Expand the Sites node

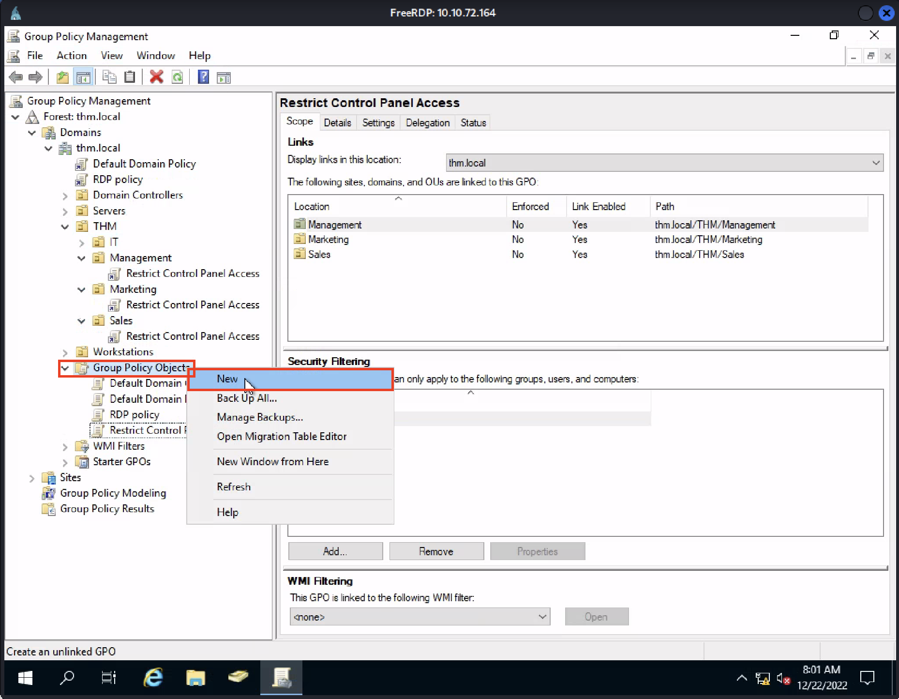point(32,478)
